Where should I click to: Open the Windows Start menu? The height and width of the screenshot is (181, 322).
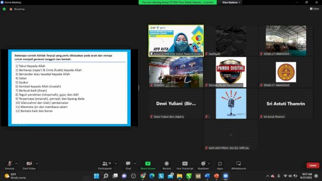pyautogui.click(x=96, y=176)
